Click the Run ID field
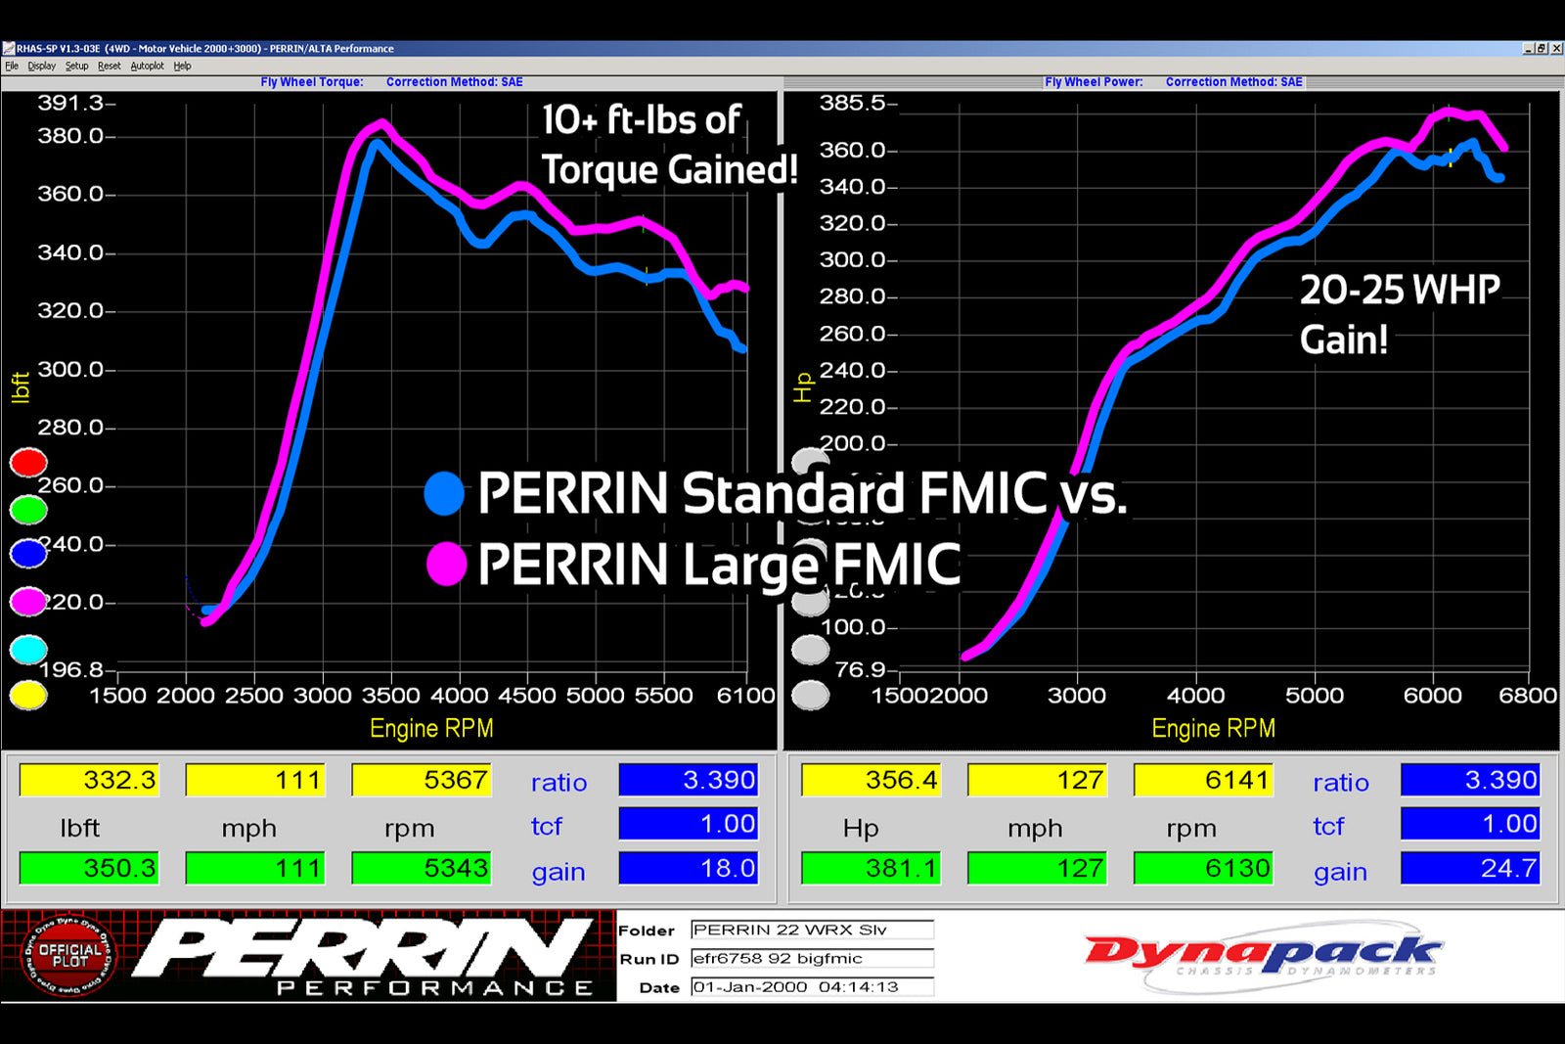Image resolution: width=1565 pixels, height=1044 pixels. point(812,959)
